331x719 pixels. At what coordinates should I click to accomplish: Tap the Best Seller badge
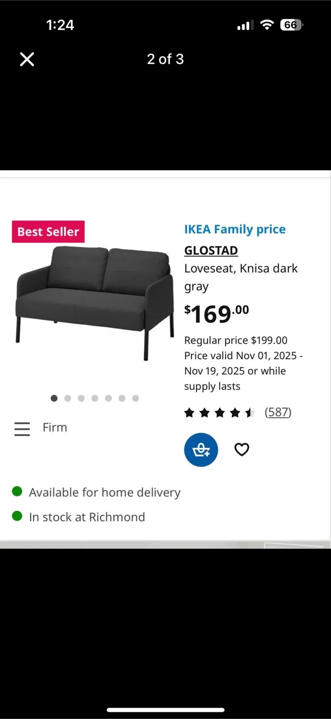pyautogui.click(x=48, y=231)
